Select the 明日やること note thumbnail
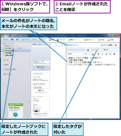 click(41, 59)
